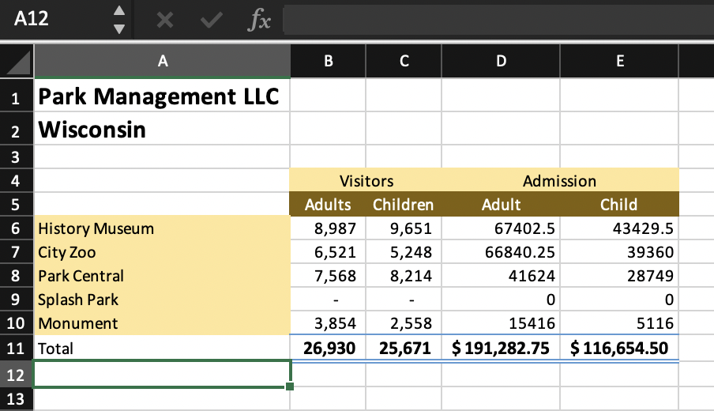
Task: Select column C header
Action: pyautogui.click(x=404, y=61)
